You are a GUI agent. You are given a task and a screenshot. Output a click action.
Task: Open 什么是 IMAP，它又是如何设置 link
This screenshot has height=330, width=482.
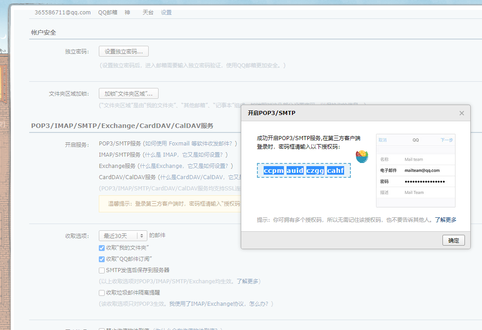184,154
